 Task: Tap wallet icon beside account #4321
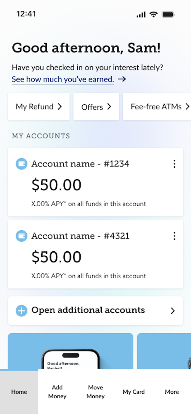point(21,236)
